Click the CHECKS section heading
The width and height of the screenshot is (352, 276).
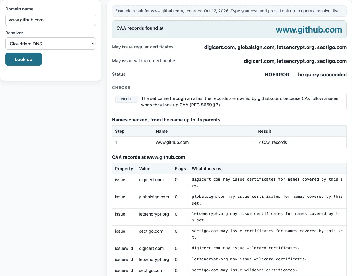click(x=121, y=88)
